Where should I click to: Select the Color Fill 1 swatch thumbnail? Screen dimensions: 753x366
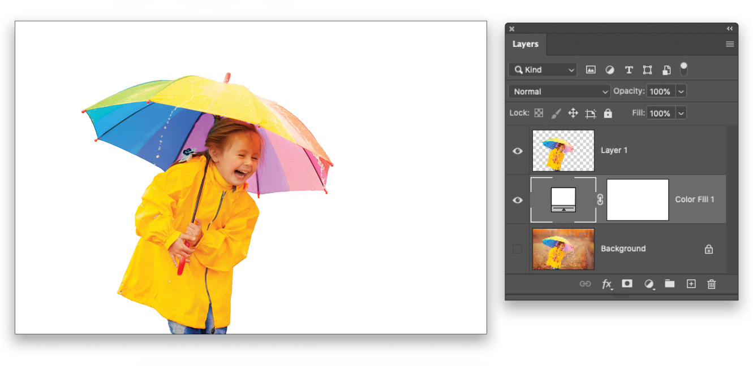pyautogui.click(x=638, y=199)
